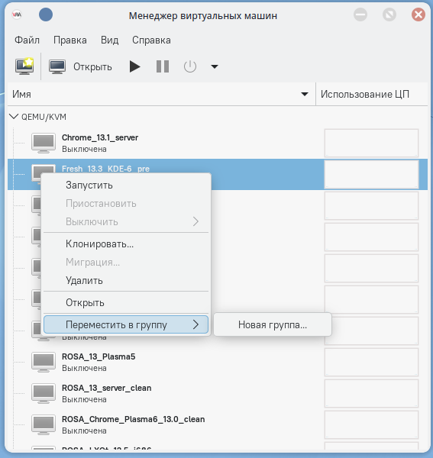This screenshot has width=433, height=458.
Task: Choose Открыть in the context menu
Action: 126,303
